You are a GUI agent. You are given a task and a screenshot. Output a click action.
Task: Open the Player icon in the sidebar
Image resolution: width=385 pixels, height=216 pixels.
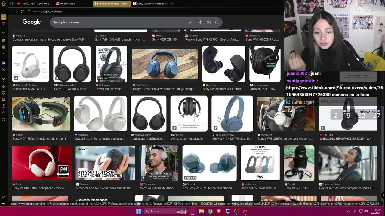(x=4, y=80)
